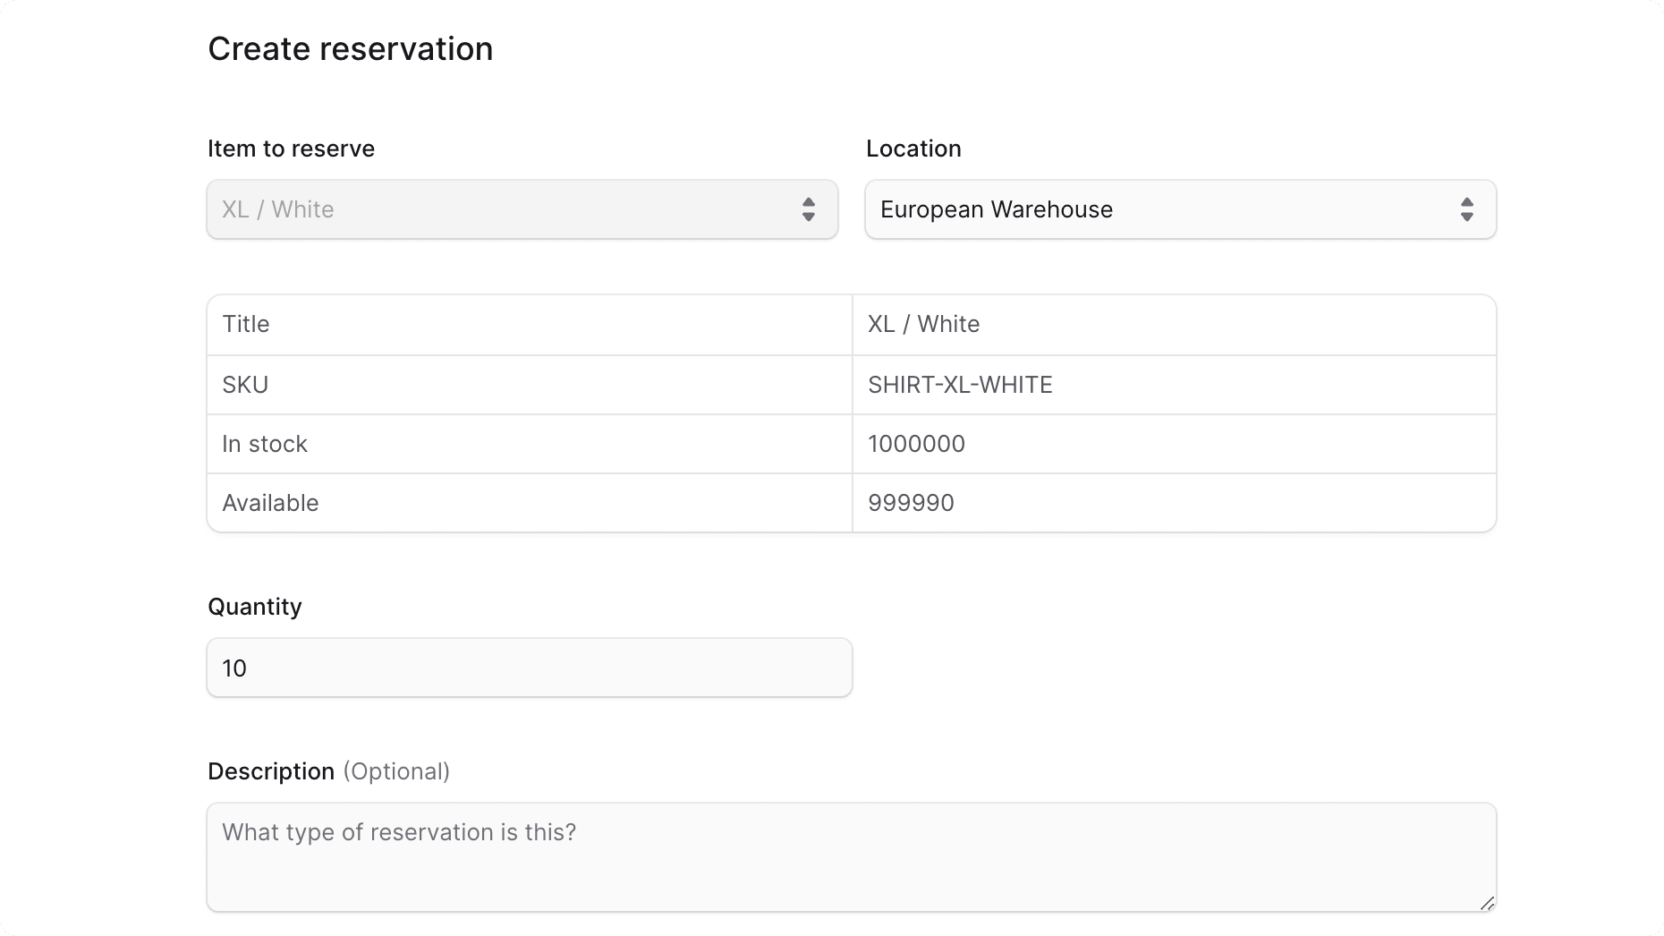Click the Location label
The image size is (1664, 936).
pyautogui.click(x=913, y=149)
